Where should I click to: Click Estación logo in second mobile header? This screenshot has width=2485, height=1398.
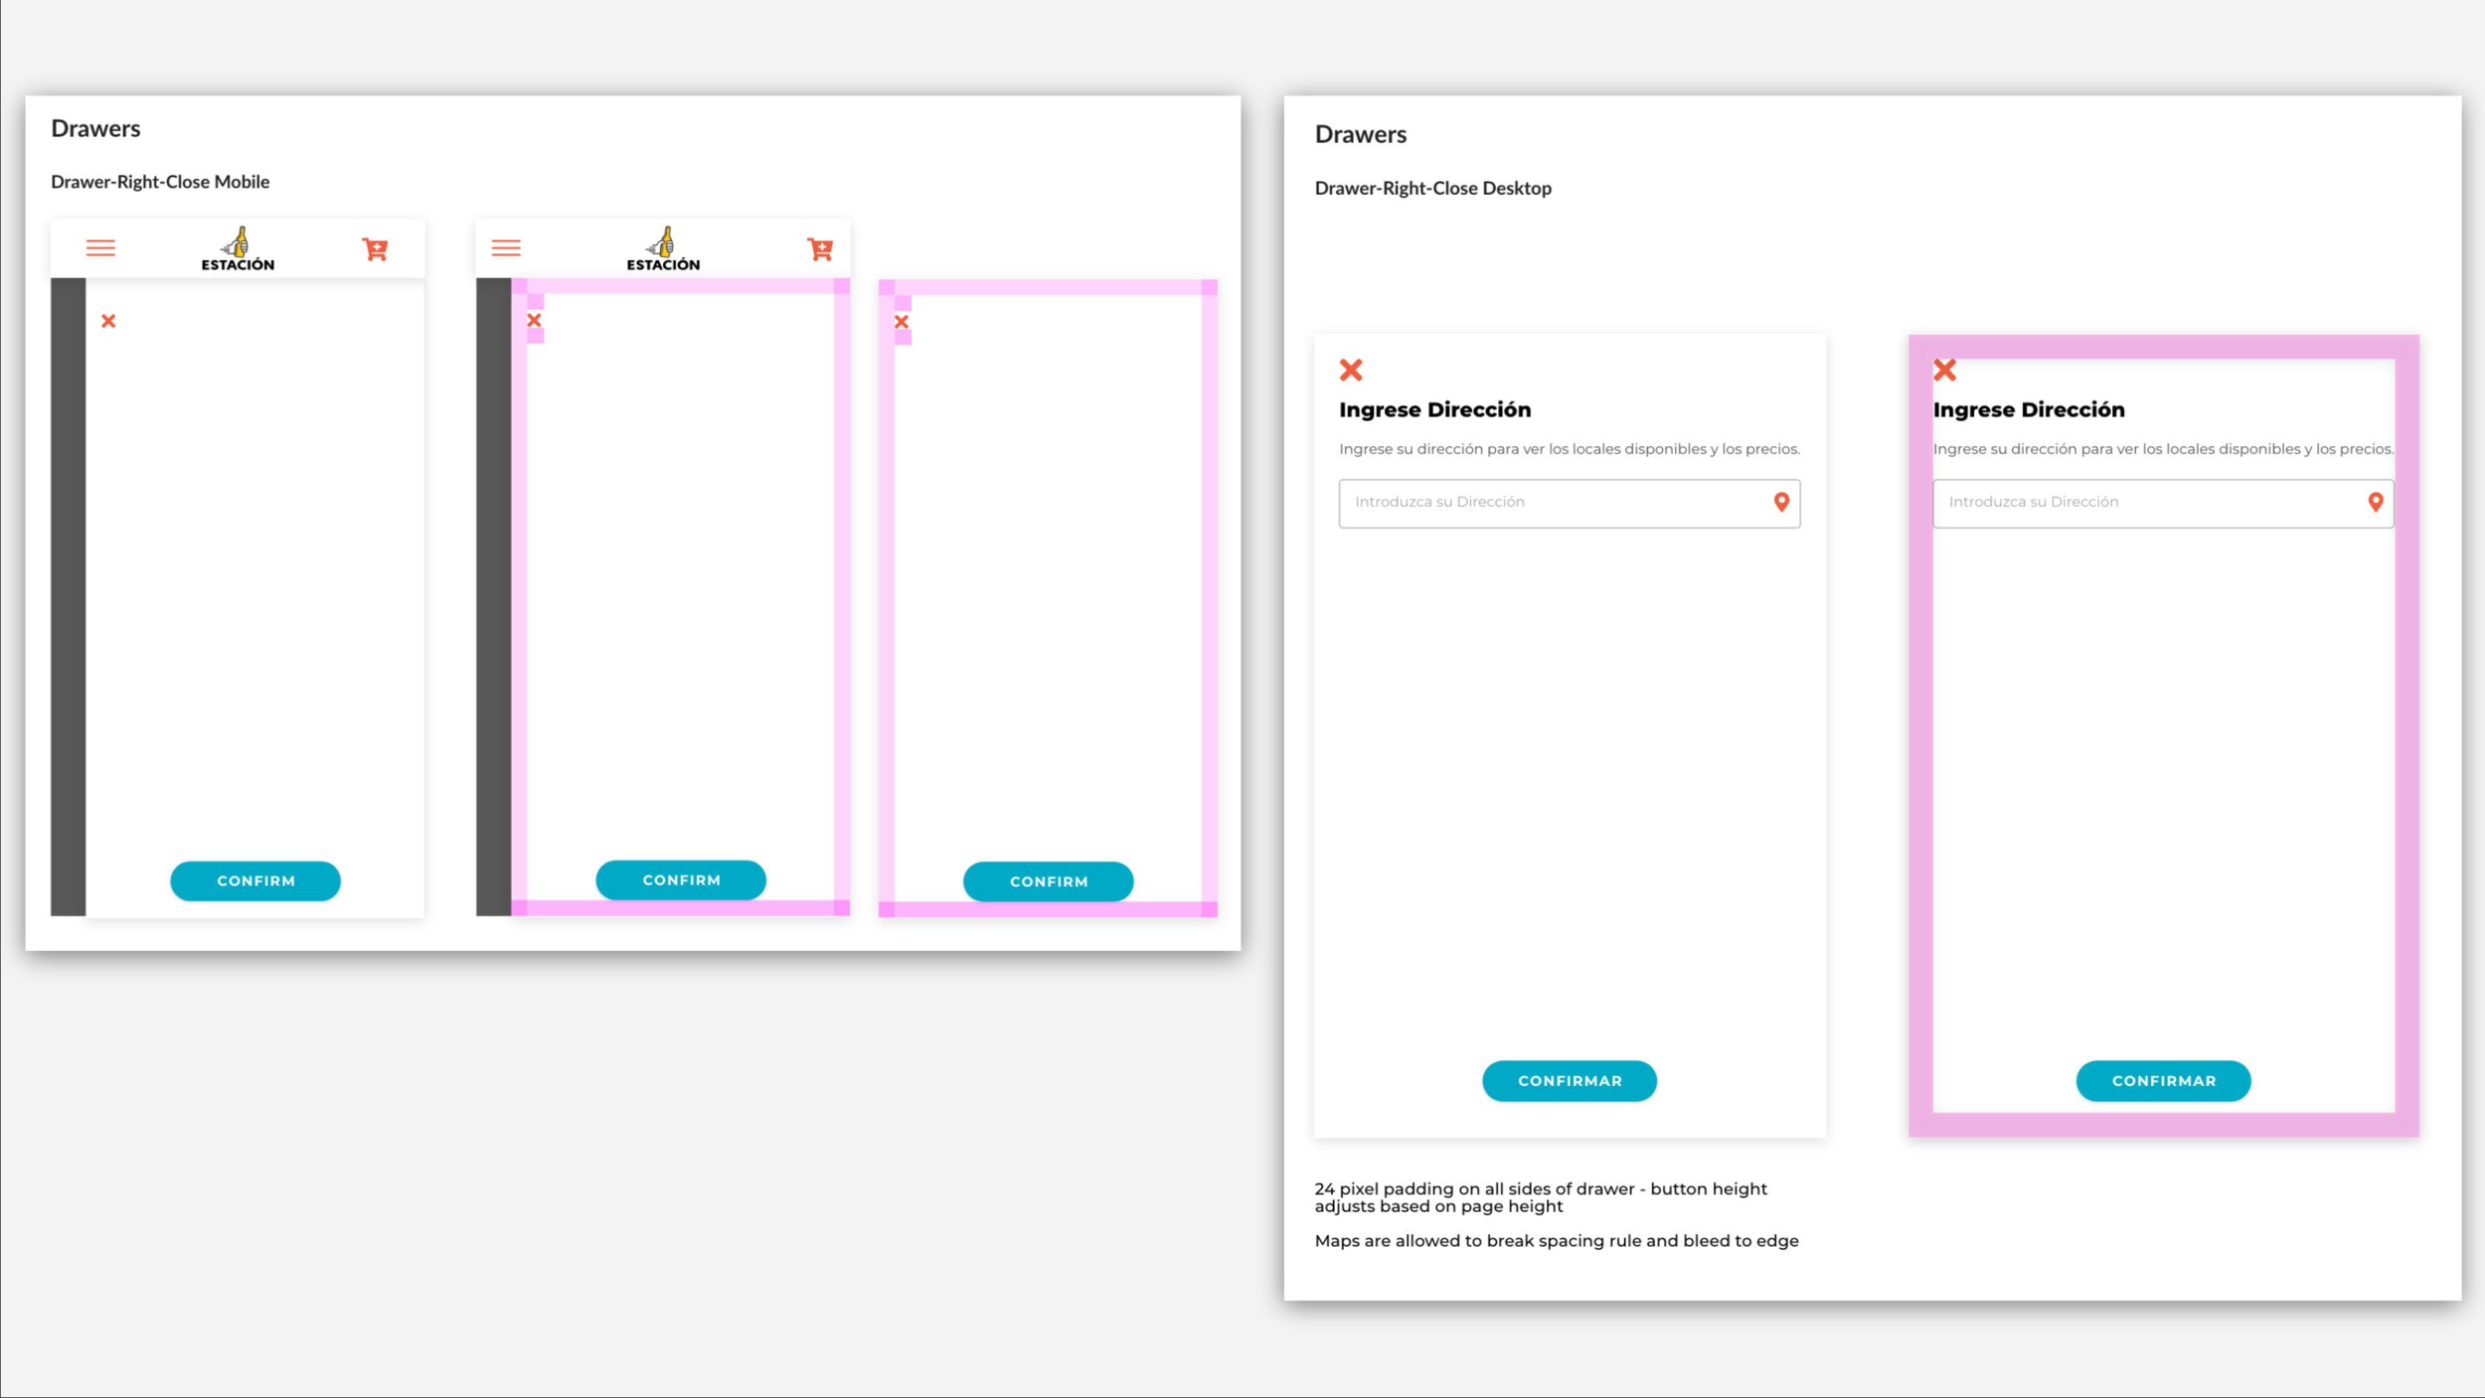point(663,249)
